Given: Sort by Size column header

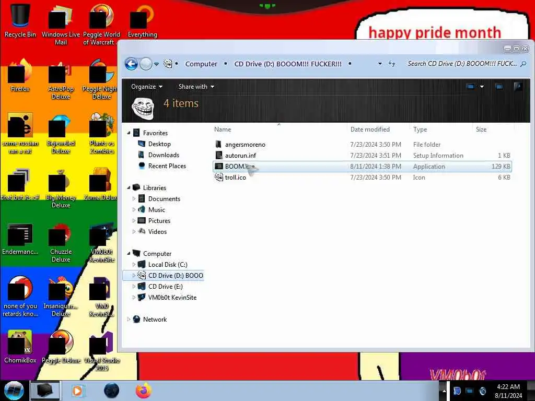Looking at the screenshot, I should click(481, 129).
